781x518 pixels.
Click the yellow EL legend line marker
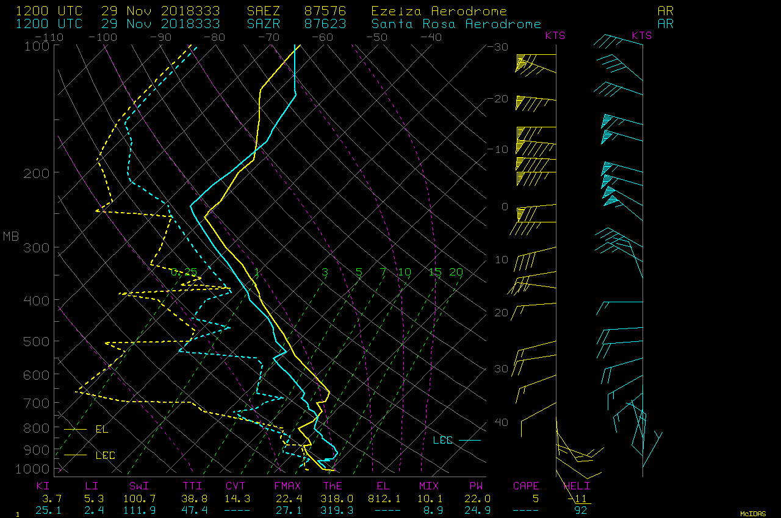tap(76, 429)
